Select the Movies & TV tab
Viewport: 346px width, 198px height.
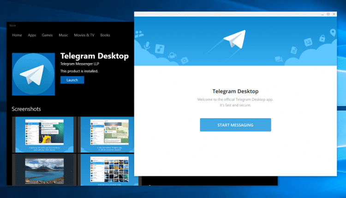click(84, 35)
